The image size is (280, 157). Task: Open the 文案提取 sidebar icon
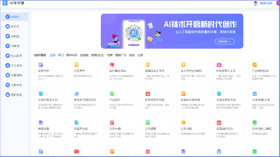pyautogui.click(x=7, y=75)
